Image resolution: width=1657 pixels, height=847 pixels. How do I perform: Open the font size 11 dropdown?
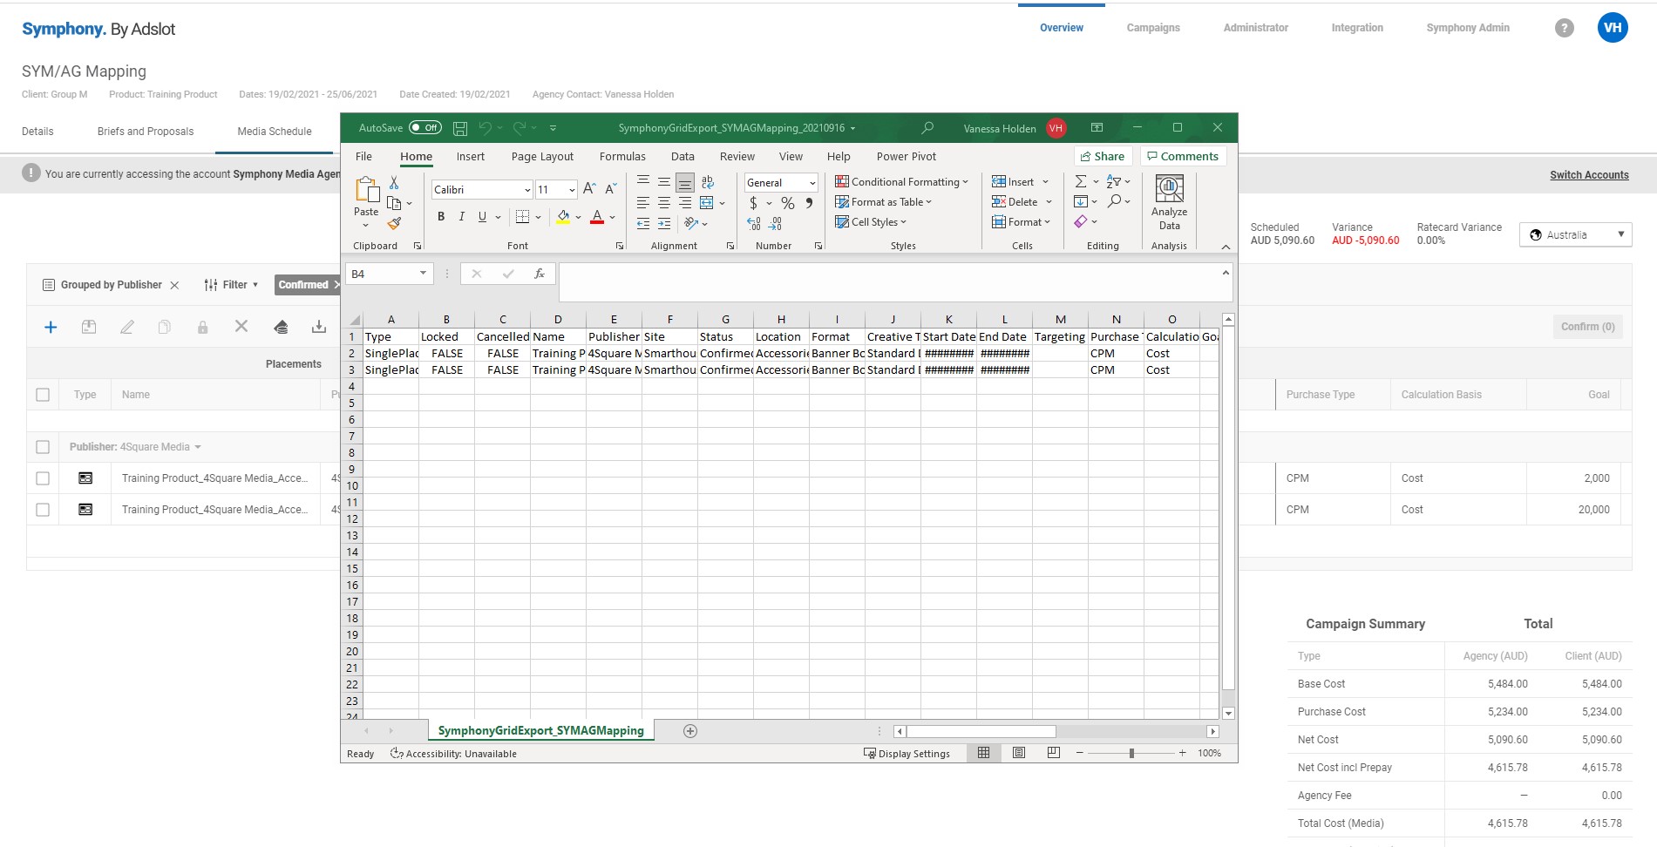(572, 190)
